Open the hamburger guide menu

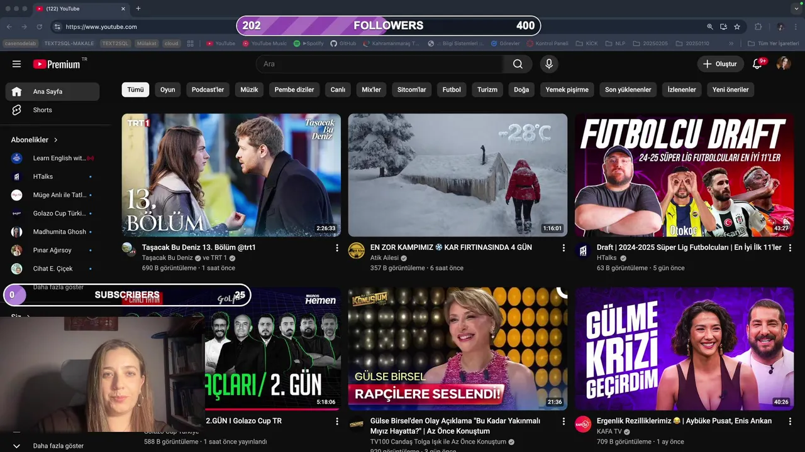point(17,64)
